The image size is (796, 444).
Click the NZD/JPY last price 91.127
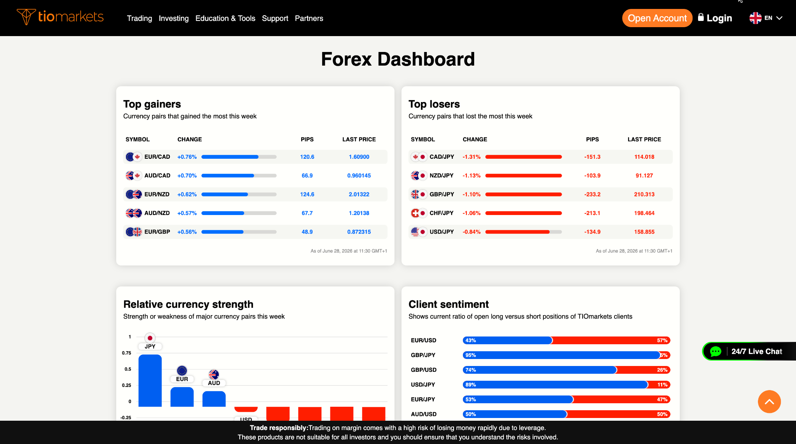point(644,175)
